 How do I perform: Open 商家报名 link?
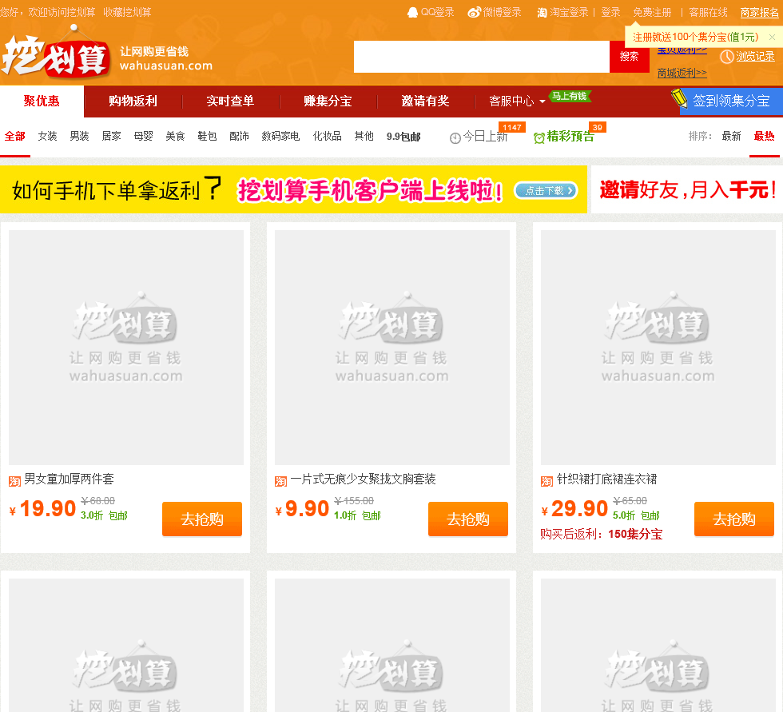760,12
